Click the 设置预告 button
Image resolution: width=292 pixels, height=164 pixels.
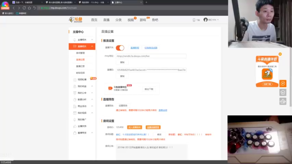(123, 106)
